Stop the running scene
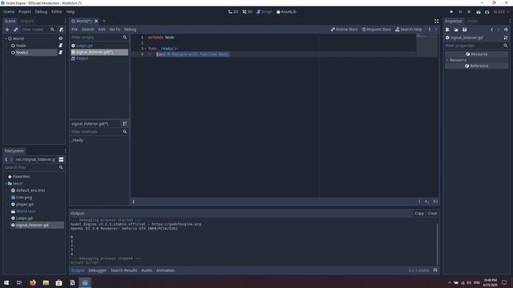 coord(469,12)
